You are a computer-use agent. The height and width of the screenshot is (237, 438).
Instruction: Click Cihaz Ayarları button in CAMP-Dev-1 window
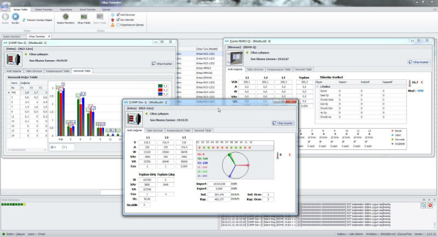pyautogui.click(x=282, y=123)
